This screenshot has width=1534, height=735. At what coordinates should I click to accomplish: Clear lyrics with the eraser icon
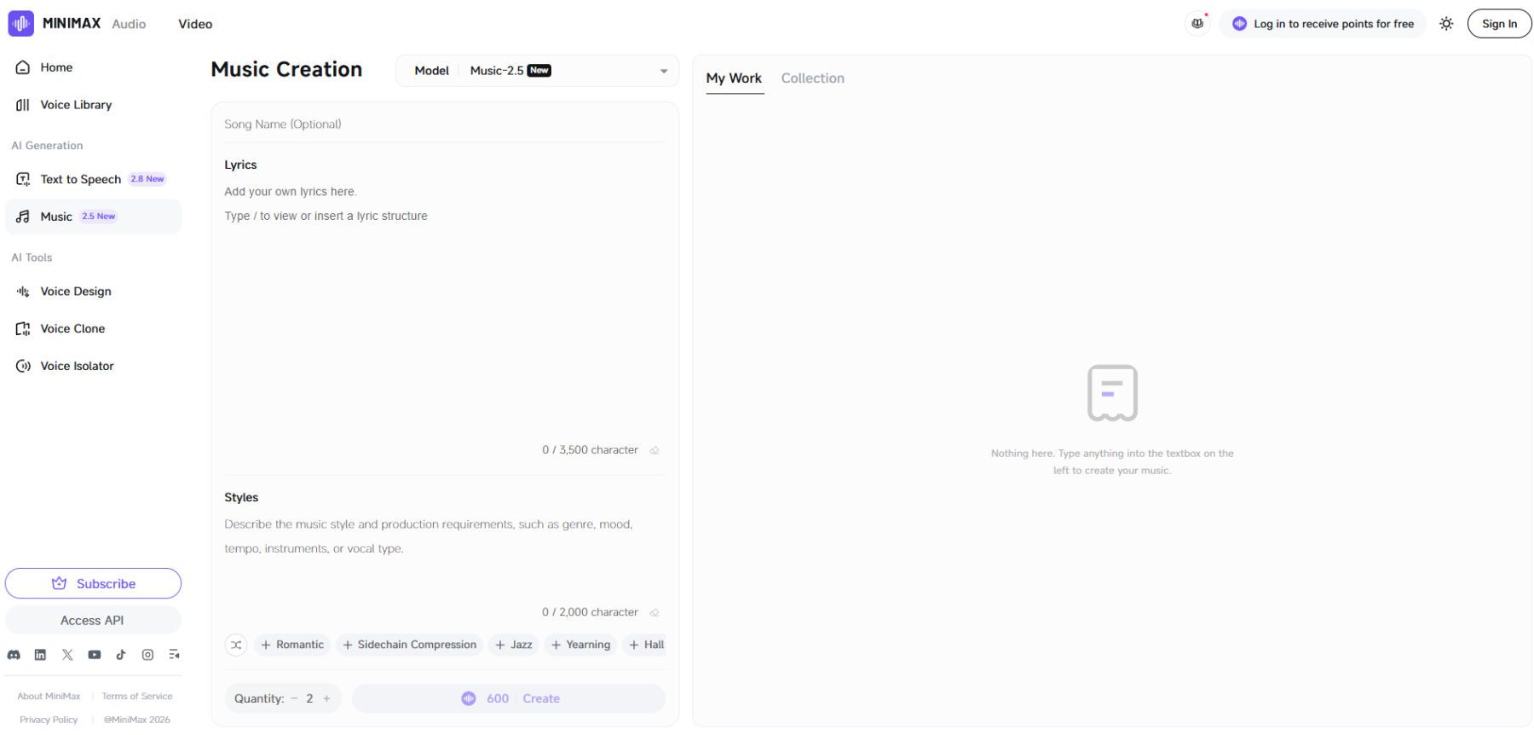pyautogui.click(x=655, y=450)
